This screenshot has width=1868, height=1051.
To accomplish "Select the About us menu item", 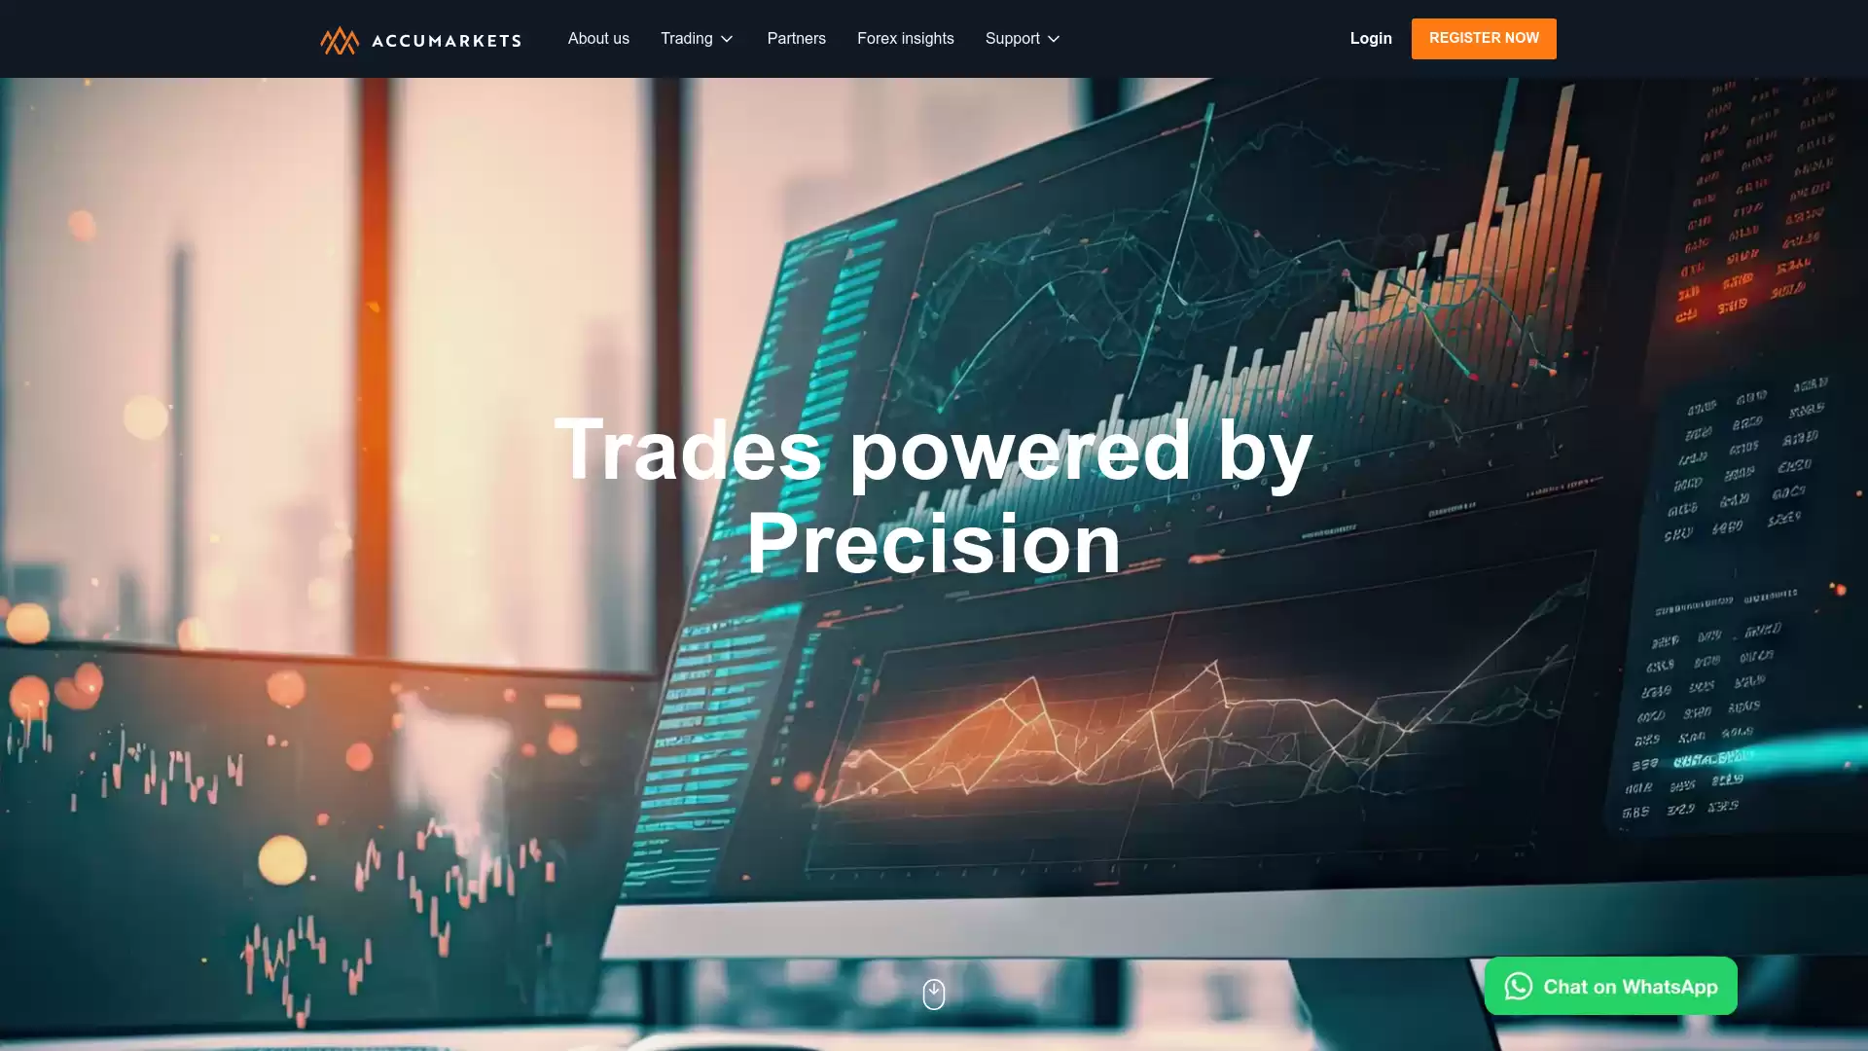I will coord(598,39).
